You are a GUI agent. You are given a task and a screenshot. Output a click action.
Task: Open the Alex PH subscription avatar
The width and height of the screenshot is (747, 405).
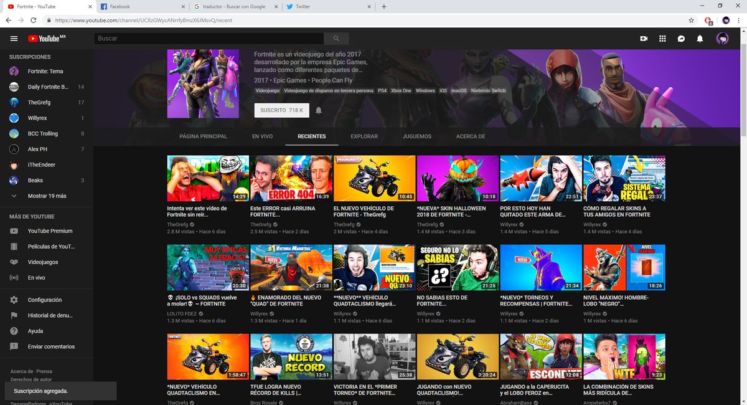pyautogui.click(x=14, y=150)
